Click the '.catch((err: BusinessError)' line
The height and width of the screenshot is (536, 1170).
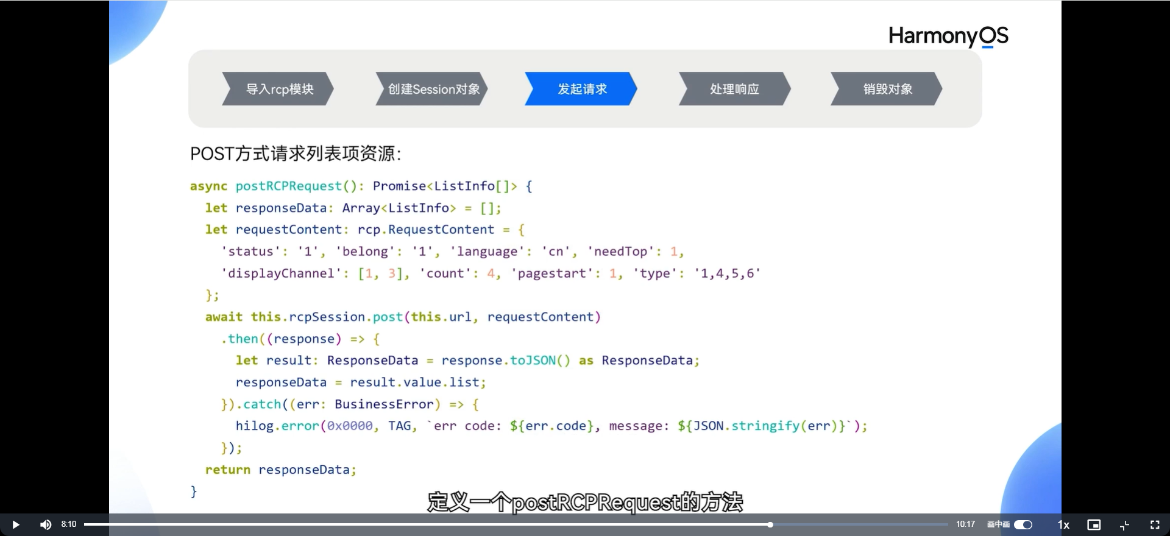point(350,404)
